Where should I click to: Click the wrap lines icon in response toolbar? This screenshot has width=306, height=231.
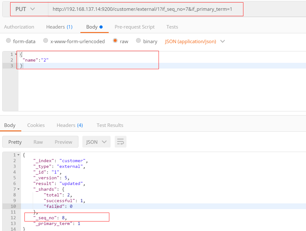coord(120,142)
